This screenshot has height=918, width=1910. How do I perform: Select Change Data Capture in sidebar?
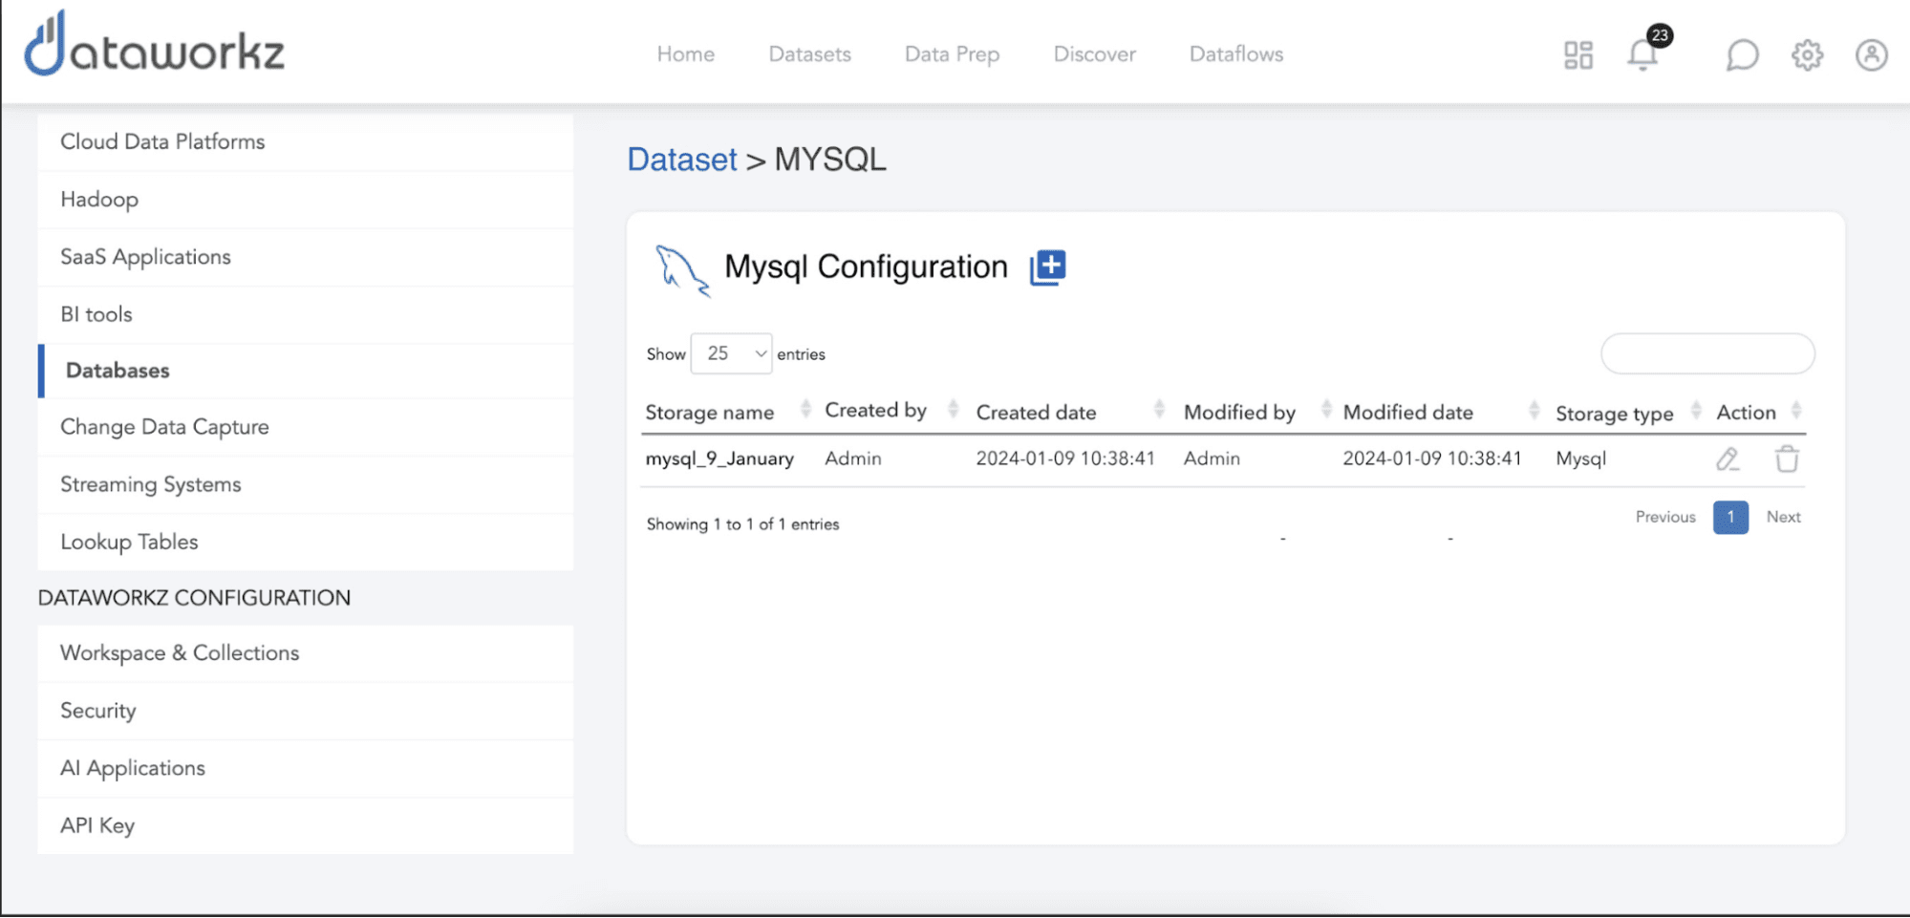(x=164, y=427)
